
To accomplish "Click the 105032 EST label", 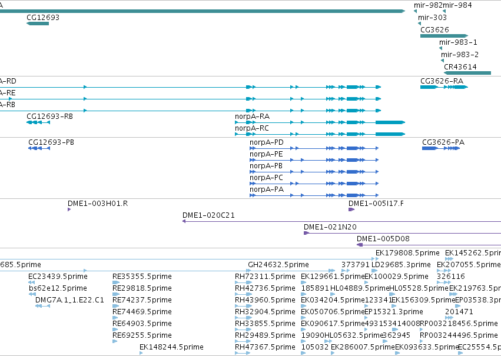I will [315, 347].
